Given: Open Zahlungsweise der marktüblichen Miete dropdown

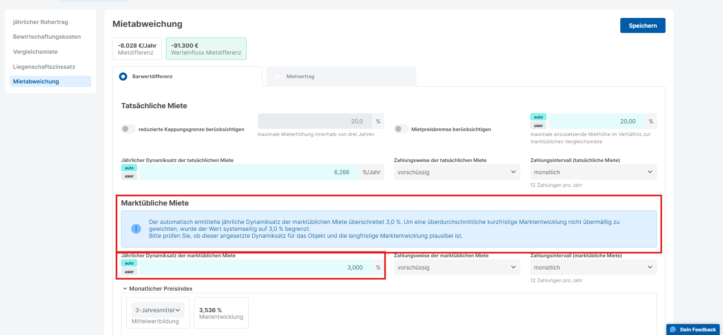Looking at the screenshot, I should [x=456, y=267].
